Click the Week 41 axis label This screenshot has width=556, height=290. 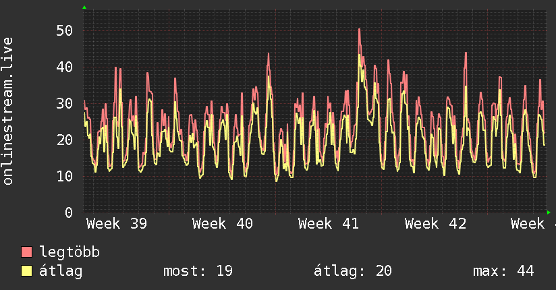(x=329, y=224)
